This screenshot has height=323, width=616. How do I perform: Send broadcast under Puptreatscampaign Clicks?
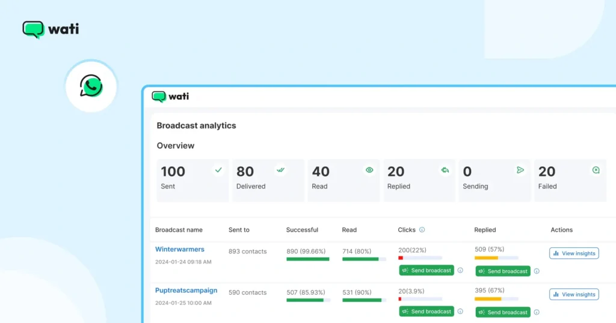click(427, 312)
